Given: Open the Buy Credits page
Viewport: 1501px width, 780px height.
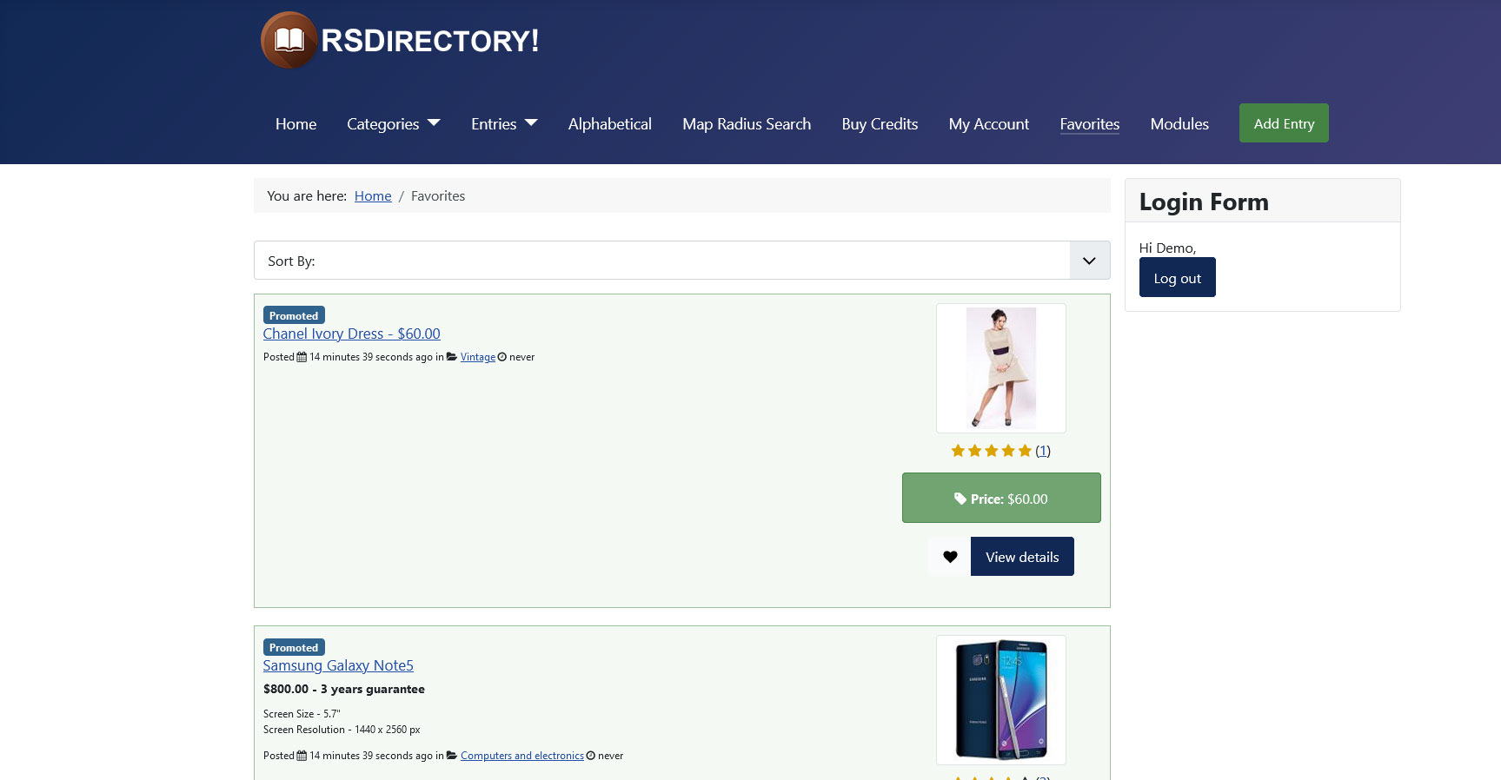Looking at the screenshot, I should [x=880, y=124].
